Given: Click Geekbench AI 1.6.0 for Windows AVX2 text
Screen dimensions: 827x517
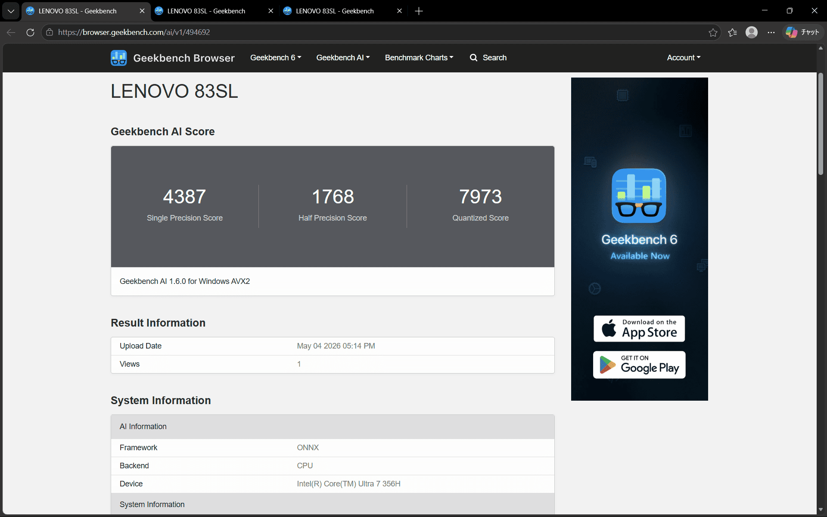Looking at the screenshot, I should coord(185,281).
